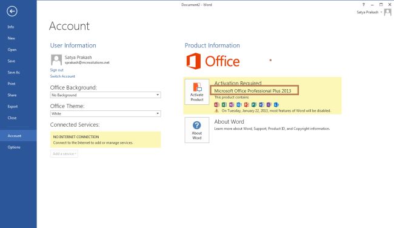Image resolution: width=394 pixels, height=228 pixels.
Task: Click the user avatar beside Satya Prakash name
Action: click(56, 60)
